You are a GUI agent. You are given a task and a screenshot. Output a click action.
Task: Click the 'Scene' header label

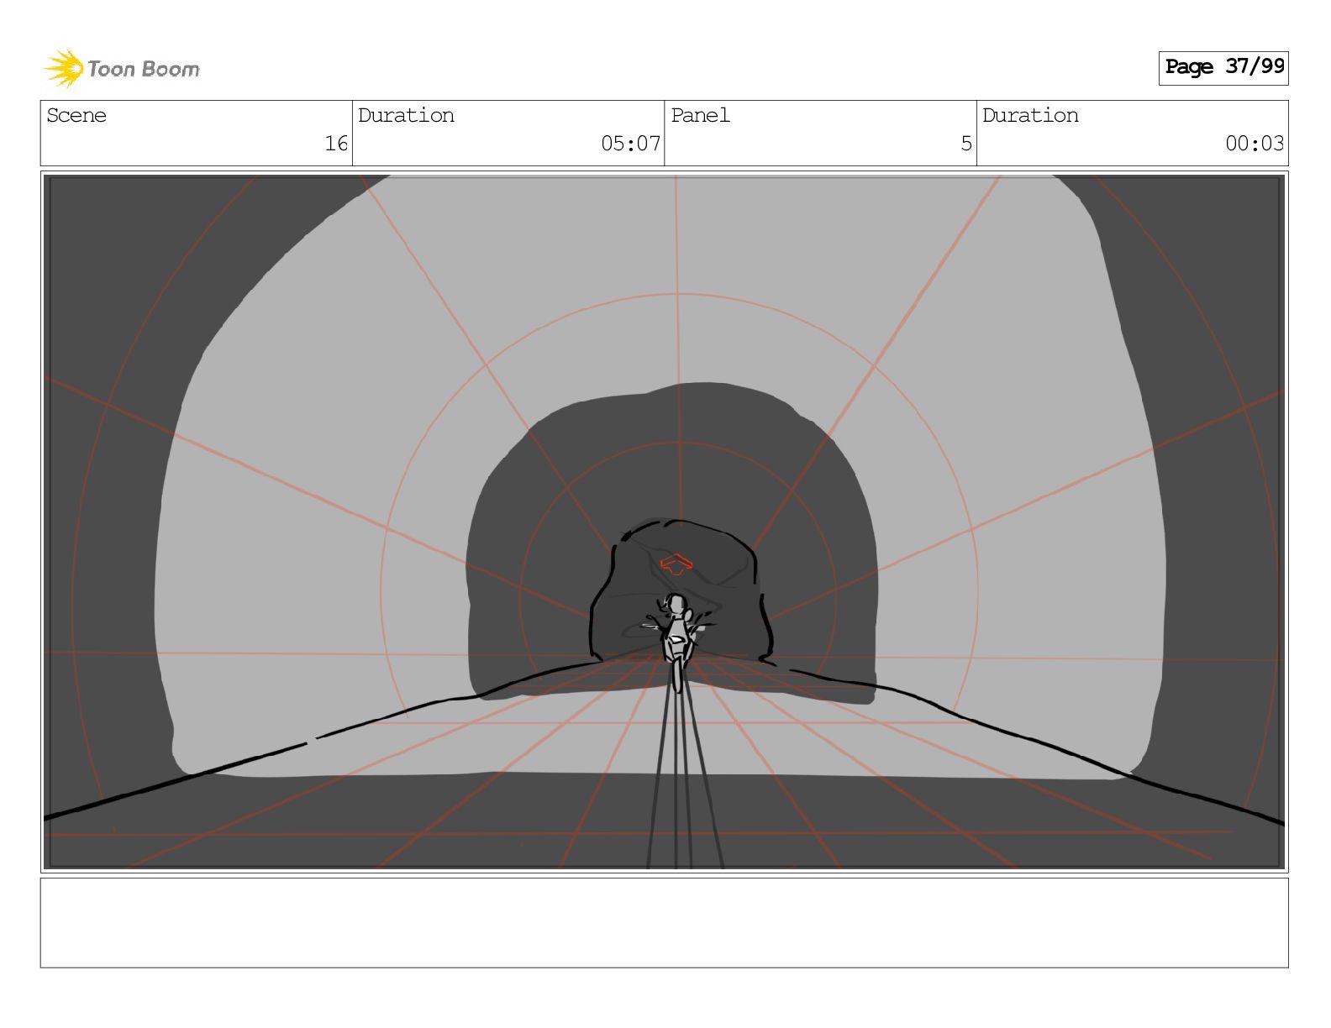76,115
